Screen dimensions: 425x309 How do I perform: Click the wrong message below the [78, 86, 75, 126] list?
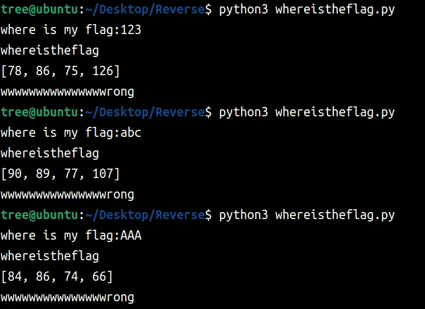coord(68,92)
